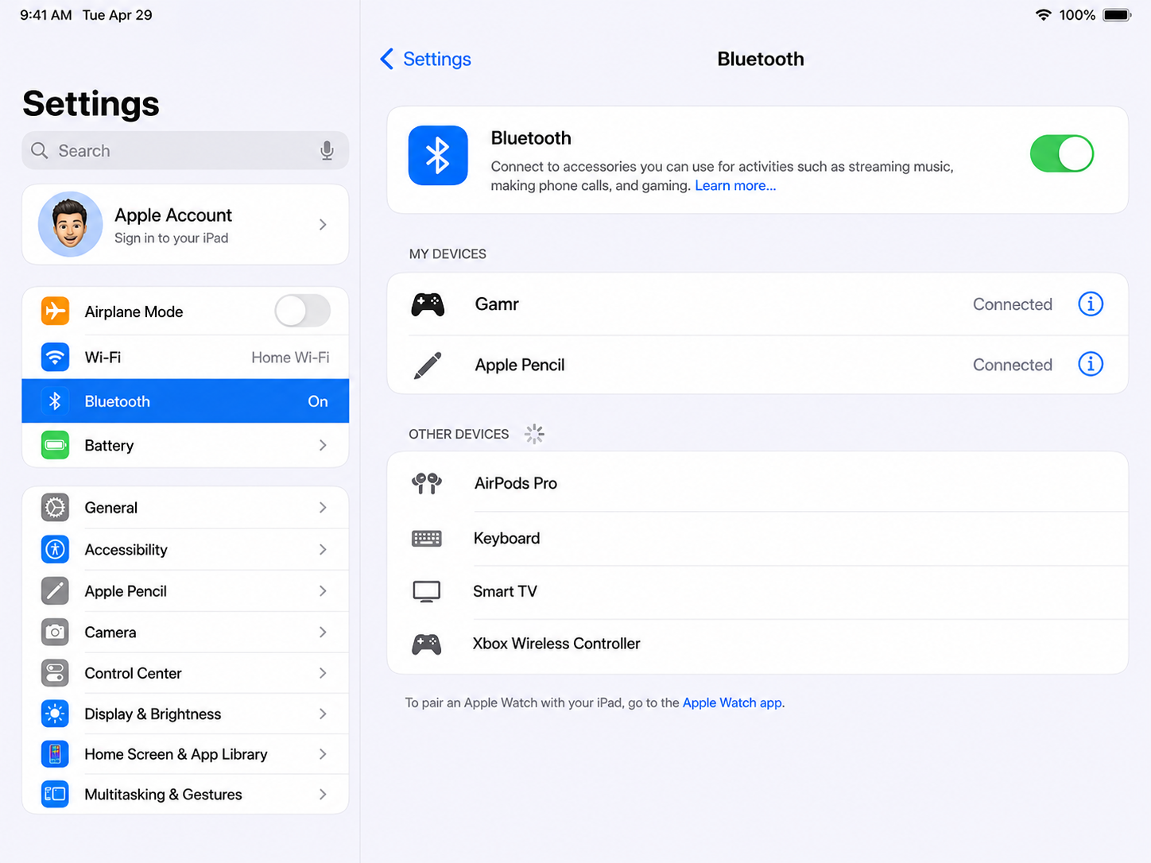Click the Sign in to your iPad text

click(171, 238)
